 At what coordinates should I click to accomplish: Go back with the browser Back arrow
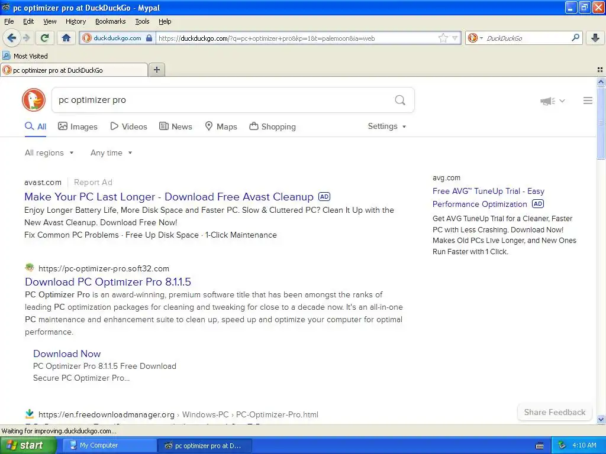pyautogui.click(x=11, y=38)
